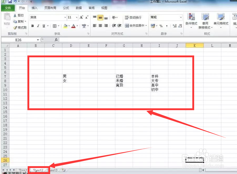Switch to 公式 (Formulas) tab
The width and height of the screenshot is (237, 174).
coord(66,8)
